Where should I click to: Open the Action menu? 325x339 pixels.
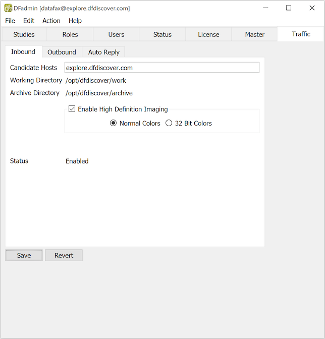(x=51, y=21)
